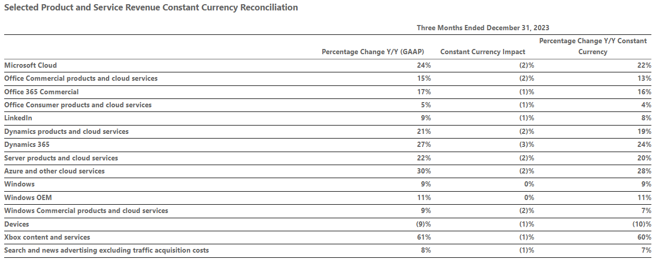
Task: Click the 'Devices' row label
Action: point(17,224)
